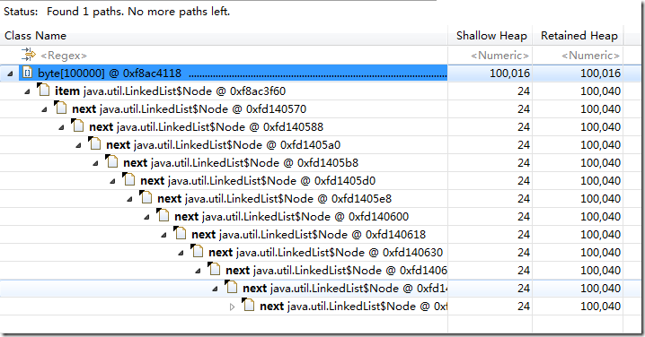The width and height of the screenshot is (645, 337).
Task: Click the Retained Heap <Numeric> filter field
Action: coord(590,55)
